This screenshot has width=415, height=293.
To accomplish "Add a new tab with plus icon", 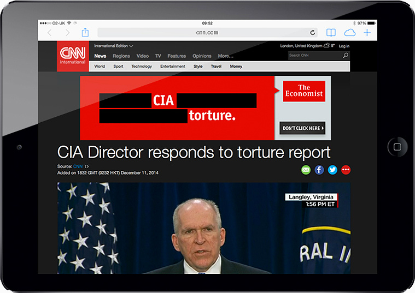I will point(367,33).
